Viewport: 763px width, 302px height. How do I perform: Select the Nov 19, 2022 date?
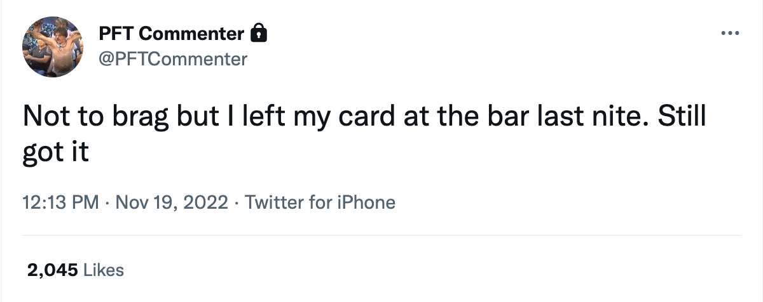tap(170, 203)
